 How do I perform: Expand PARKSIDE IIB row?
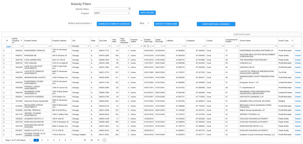point(4,56)
